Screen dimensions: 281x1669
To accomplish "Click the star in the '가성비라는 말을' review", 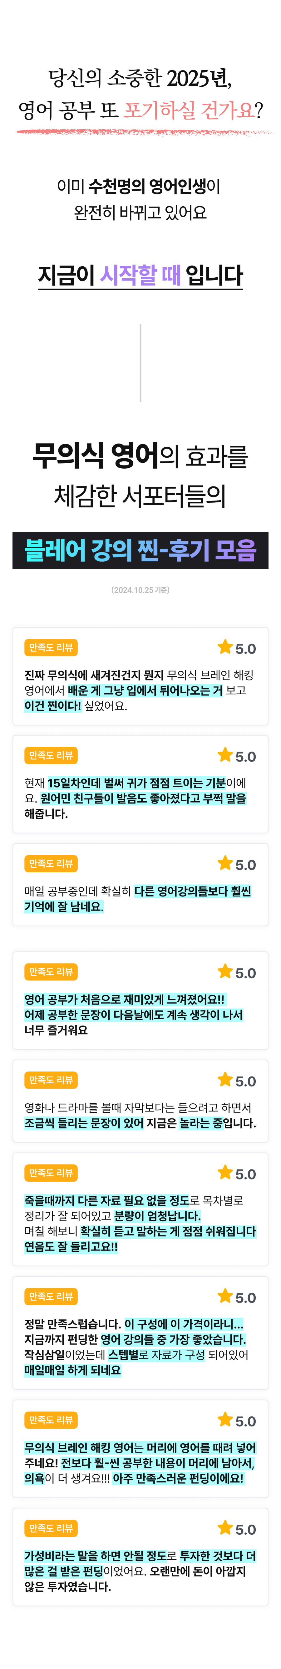I will pyautogui.click(x=225, y=1527).
